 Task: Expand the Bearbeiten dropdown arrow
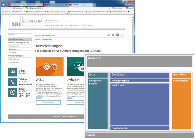[24, 8]
